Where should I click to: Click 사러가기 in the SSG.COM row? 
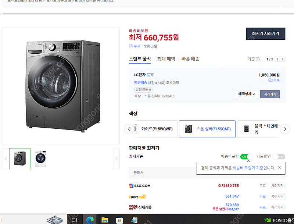coord(277,185)
